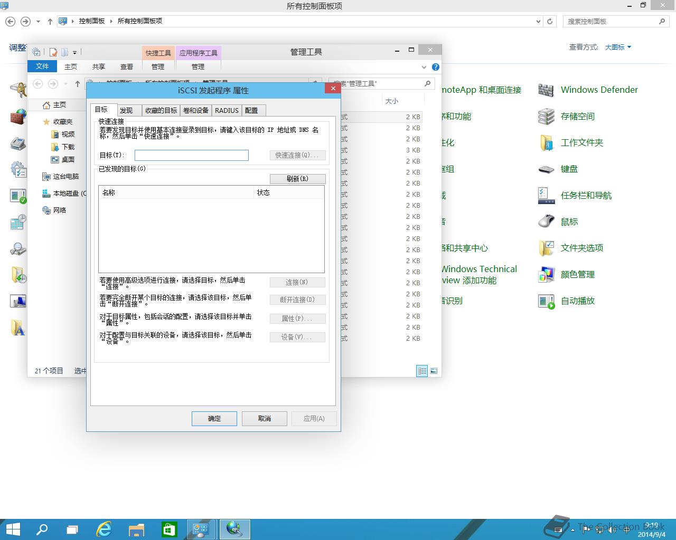
Task: Open the 查看 ribbon tab
Action: coord(127,66)
